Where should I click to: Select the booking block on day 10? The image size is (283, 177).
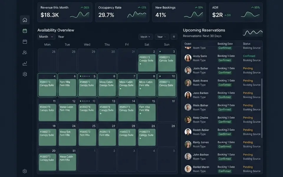[x=167, y=88]
